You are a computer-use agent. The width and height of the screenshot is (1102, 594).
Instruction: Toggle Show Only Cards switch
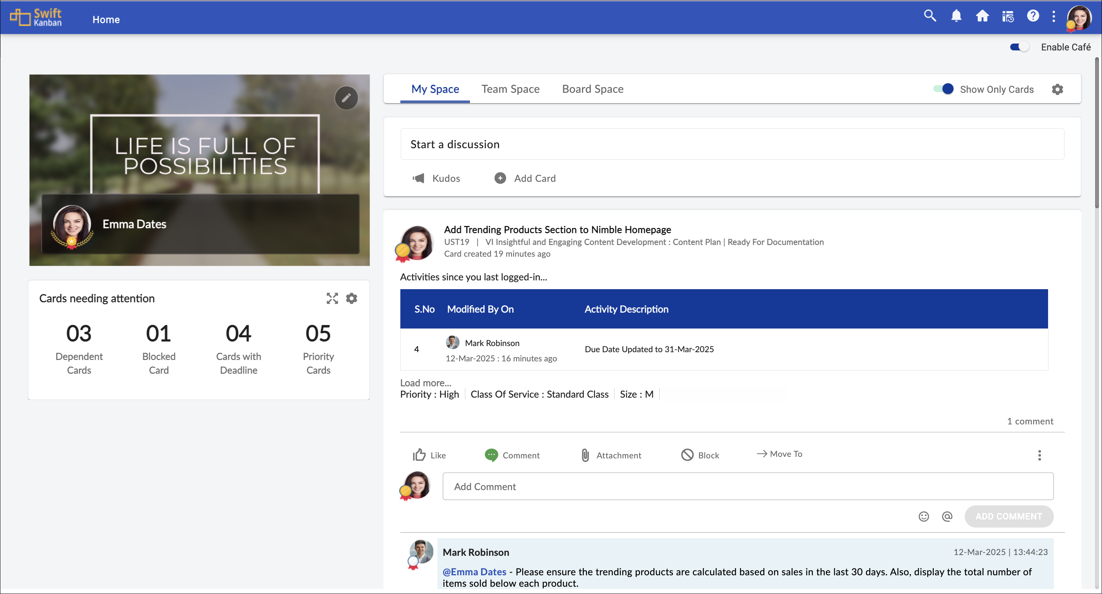(x=944, y=89)
